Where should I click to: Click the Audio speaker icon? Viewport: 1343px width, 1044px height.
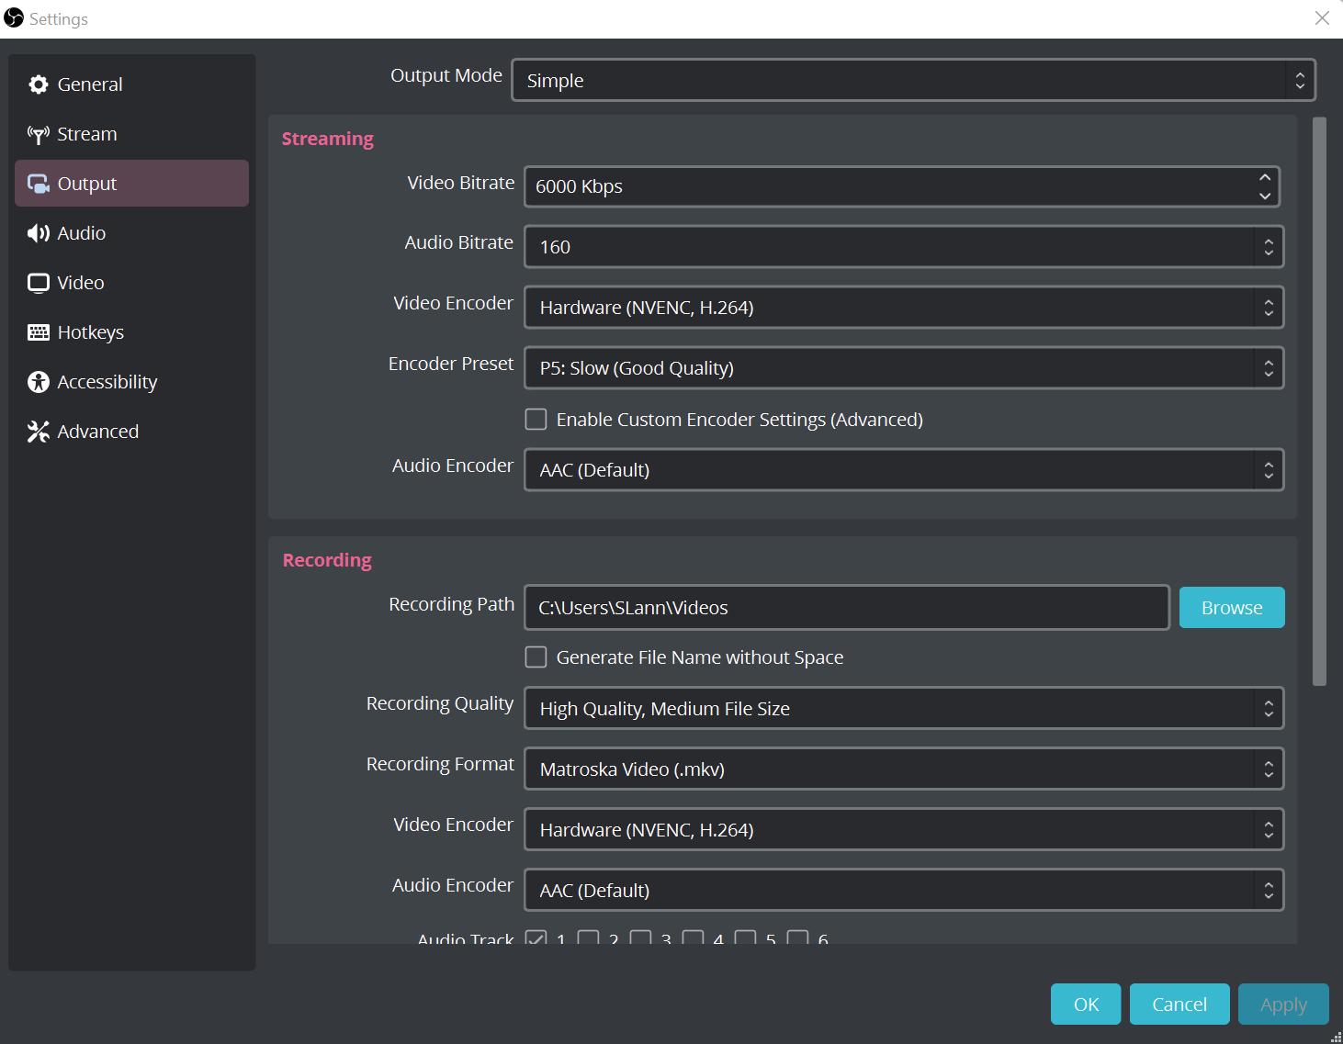point(39,233)
